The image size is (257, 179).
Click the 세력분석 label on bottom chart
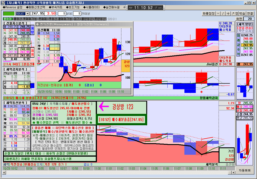[212, 164]
